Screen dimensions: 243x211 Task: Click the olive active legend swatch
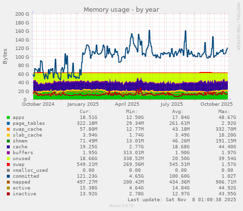[8, 188]
